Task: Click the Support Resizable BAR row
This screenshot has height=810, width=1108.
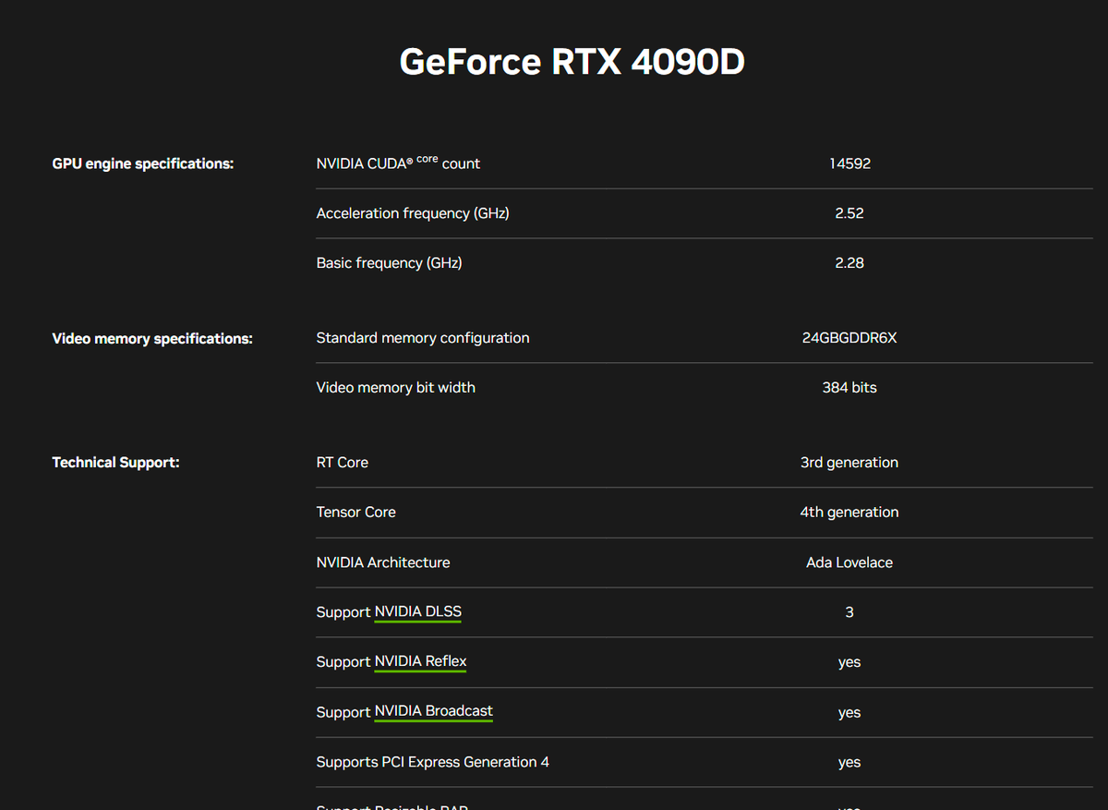Action: click(x=391, y=805)
